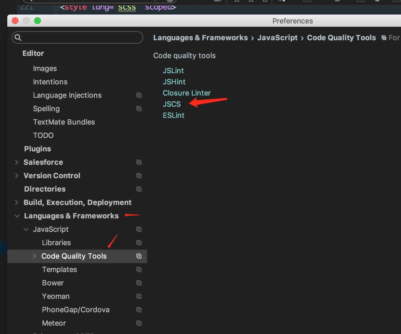Select TextMate Bundles settings
The image size is (401, 334).
tap(64, 122)
